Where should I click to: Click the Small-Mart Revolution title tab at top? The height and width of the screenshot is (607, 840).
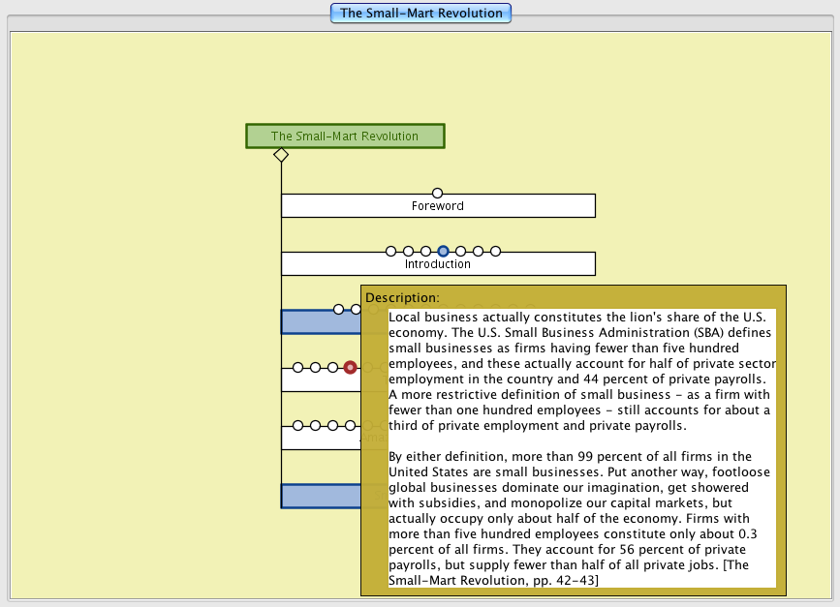pyautogui.click(x=420, y=14)
